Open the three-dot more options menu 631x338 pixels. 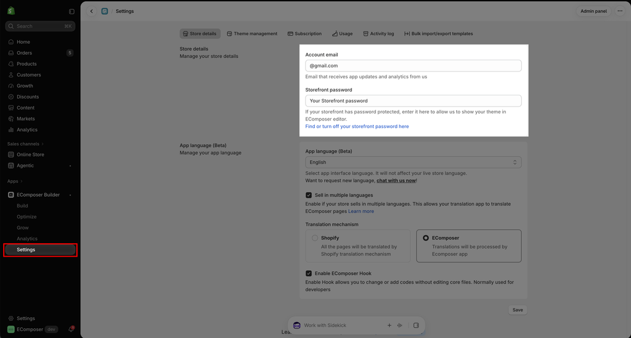(x=620, y=11)
